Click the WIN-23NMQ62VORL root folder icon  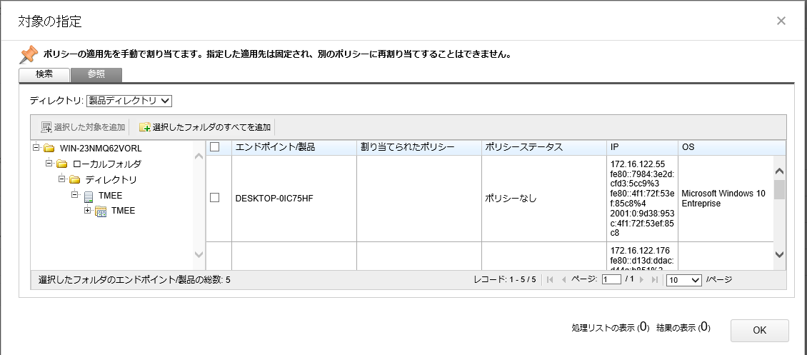(x=49, y=149)
